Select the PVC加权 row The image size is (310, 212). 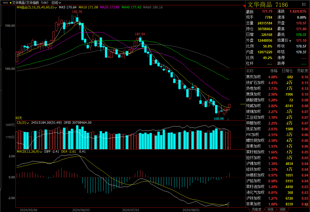(277, 135)
